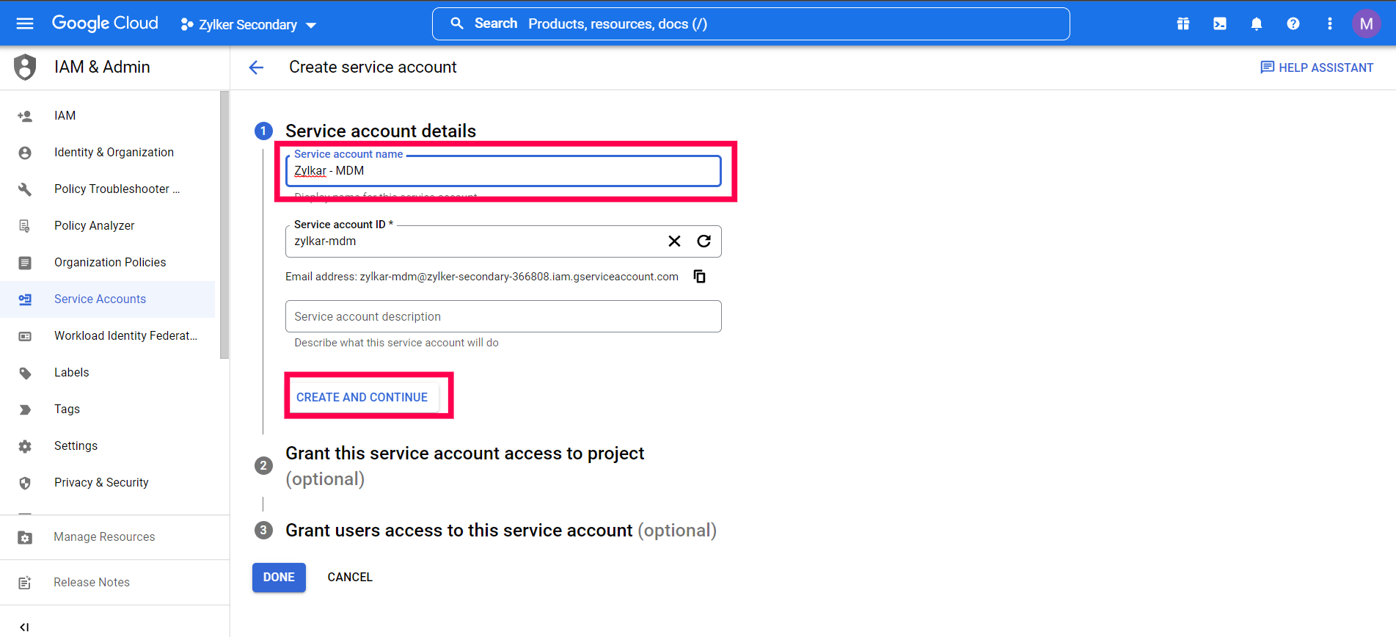Viewport: 1396px width, 637px height.
Task: Copy the service account email address
Action: (x=700, y=277)
